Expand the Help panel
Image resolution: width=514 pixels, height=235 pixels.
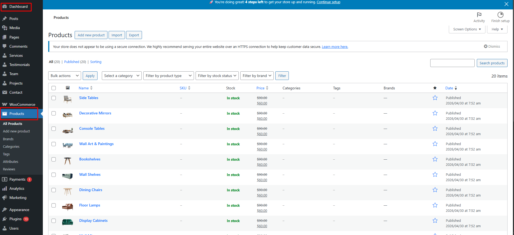click(x=497, y=29)
